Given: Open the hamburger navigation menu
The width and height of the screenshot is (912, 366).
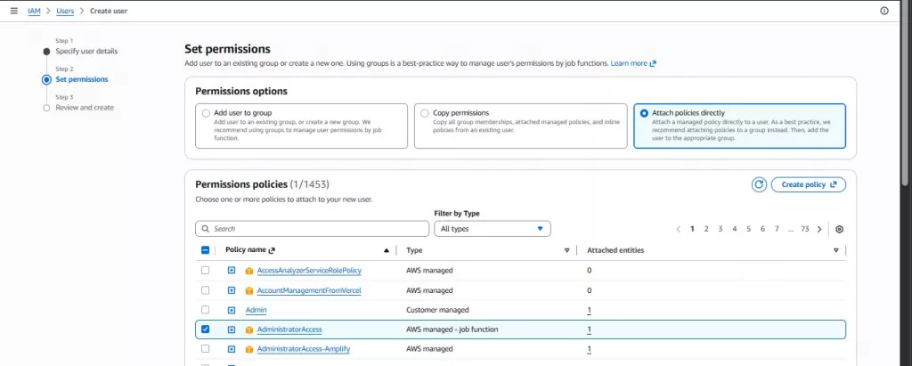Looking at the screenshot, I should [x=13, y=11].
